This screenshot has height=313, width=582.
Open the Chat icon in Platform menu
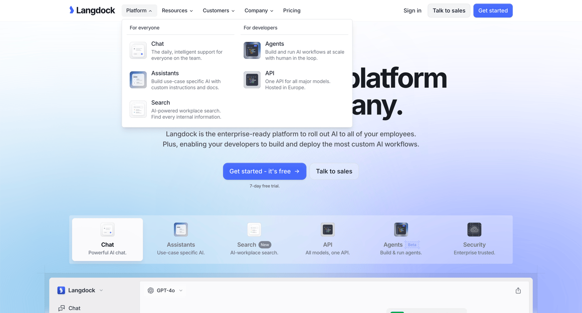(138, 50)
